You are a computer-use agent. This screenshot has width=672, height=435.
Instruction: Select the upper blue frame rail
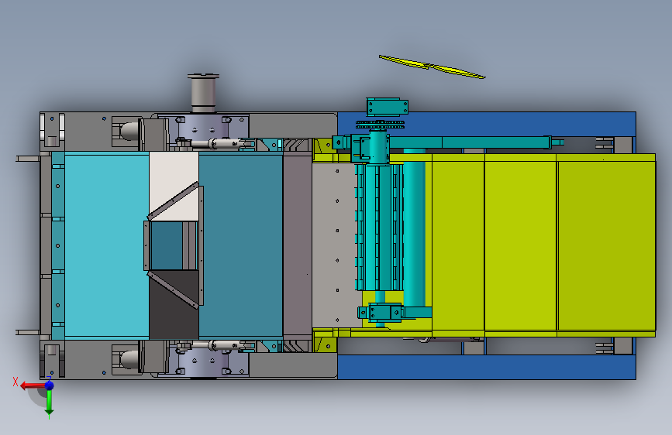[487, 124]
